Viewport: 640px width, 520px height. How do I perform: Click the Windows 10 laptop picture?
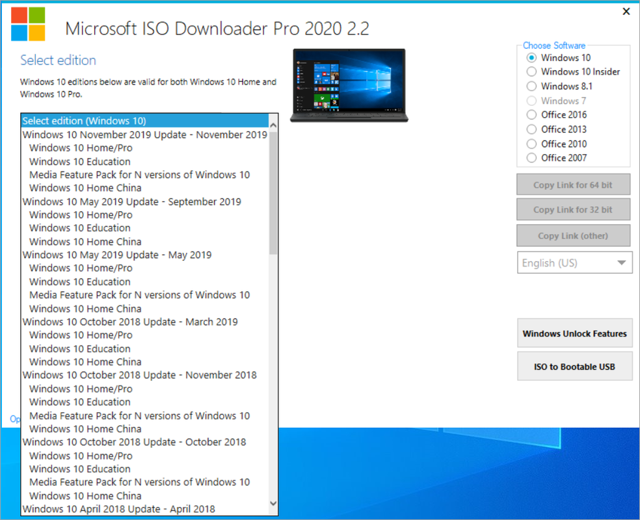[349, 85]
